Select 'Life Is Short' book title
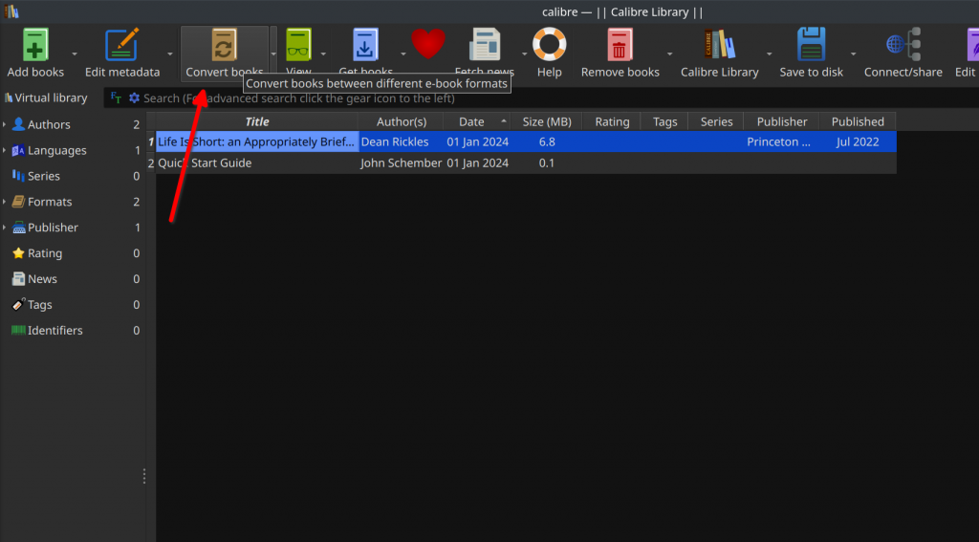The width and height of the screenshot is (979, 542). tap(256, 141)
